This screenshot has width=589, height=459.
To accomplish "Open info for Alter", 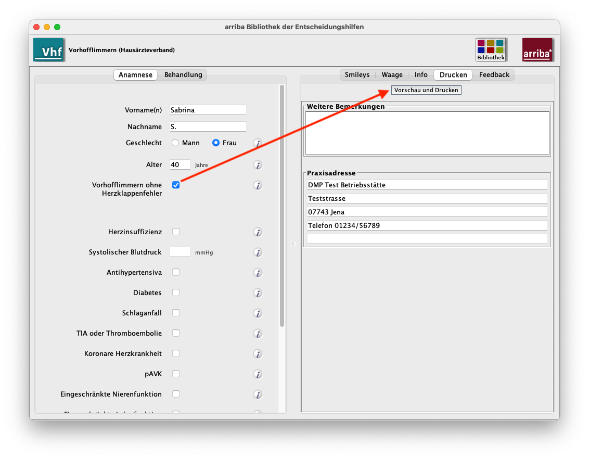I will pyautogui.click(x=258, y=165).
